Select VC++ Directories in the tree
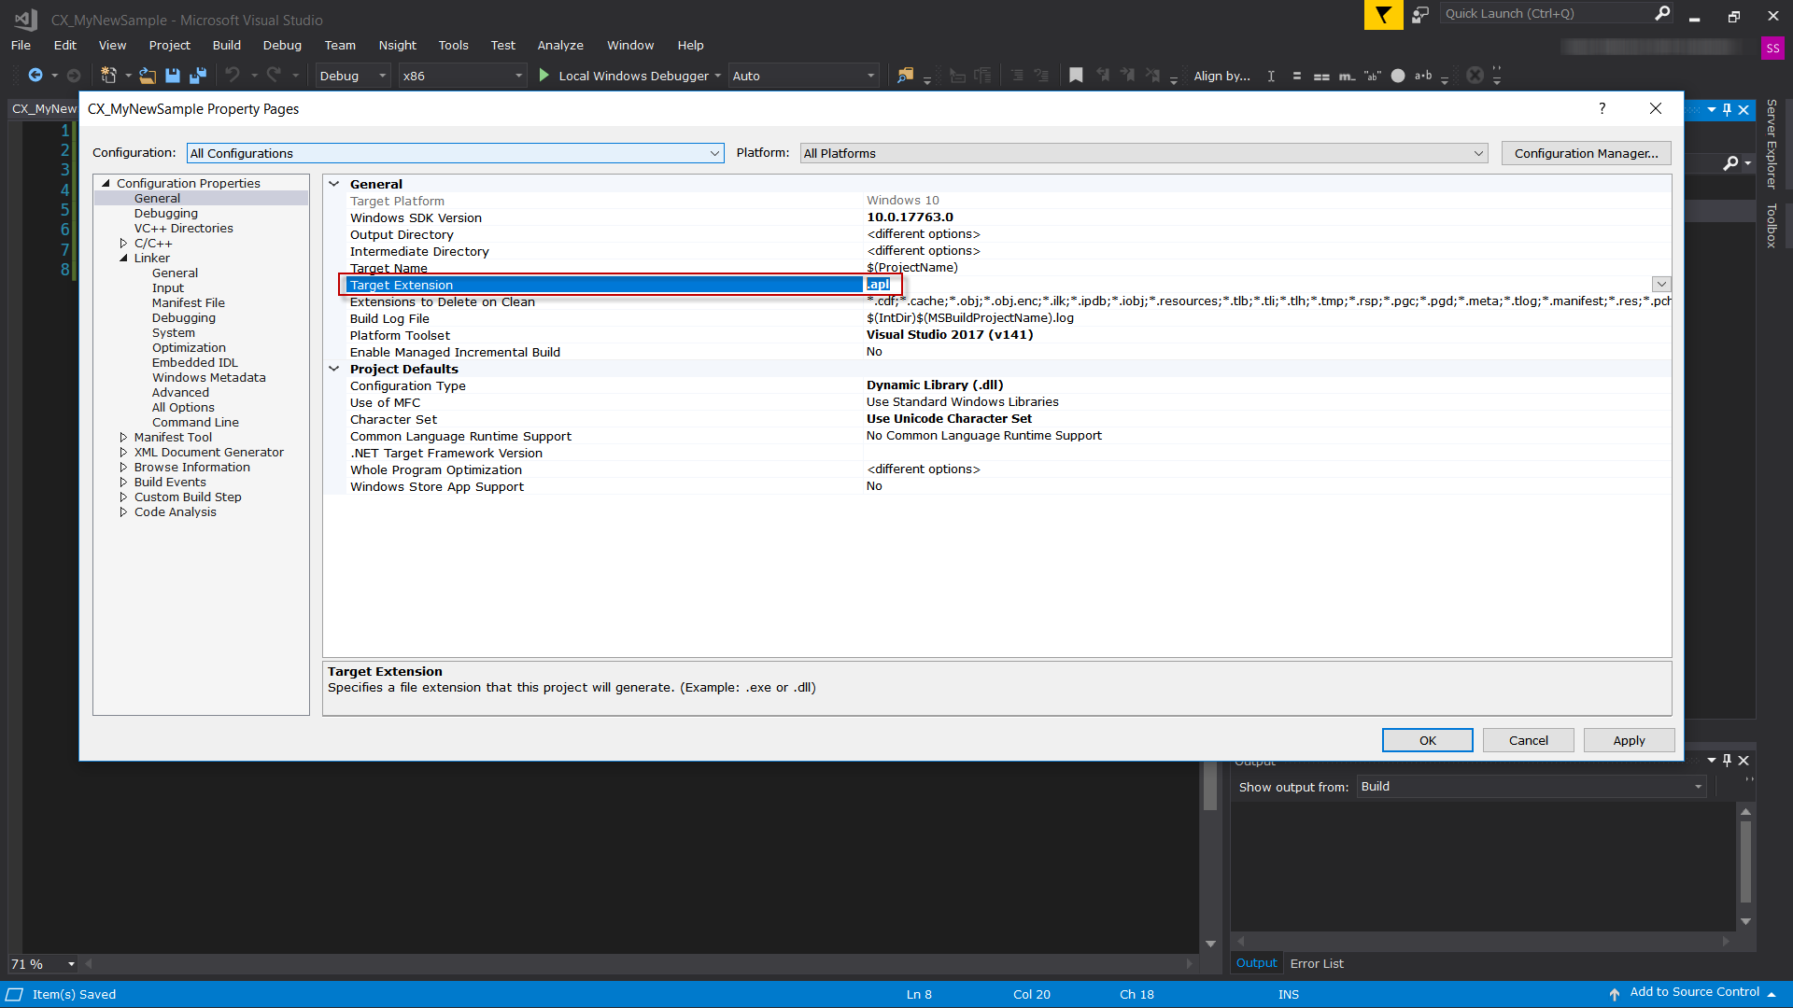Viewport: 1793px width, 1008px height. 183,229
